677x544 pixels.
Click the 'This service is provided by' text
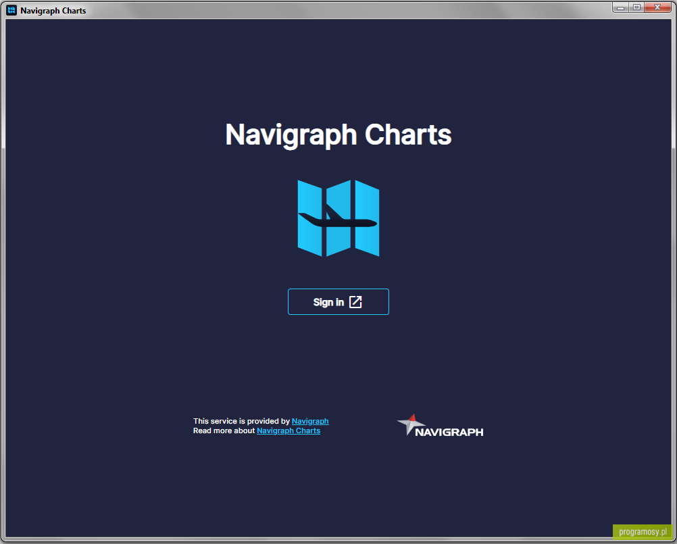tap(241, 421)
